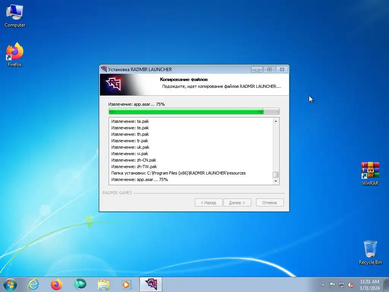Open the clock showing 11:51 AM
389x292 pixels.
[369, 284]
